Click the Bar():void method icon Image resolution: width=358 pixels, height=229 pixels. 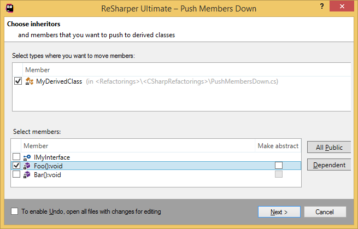coord(27,174)
